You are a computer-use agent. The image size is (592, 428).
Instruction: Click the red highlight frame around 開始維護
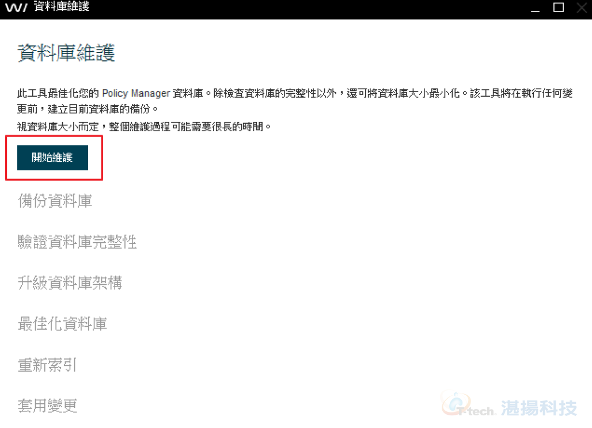tap(54, 158)
